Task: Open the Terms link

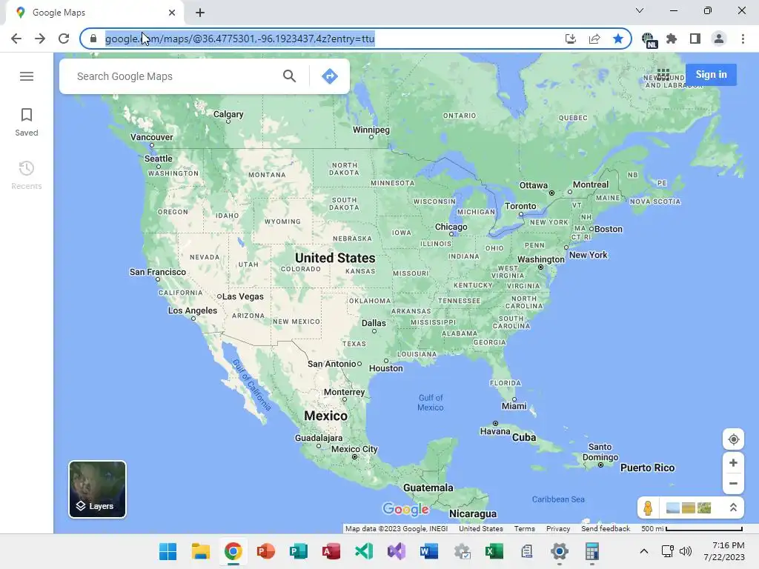Action: (x=525, y=529)
